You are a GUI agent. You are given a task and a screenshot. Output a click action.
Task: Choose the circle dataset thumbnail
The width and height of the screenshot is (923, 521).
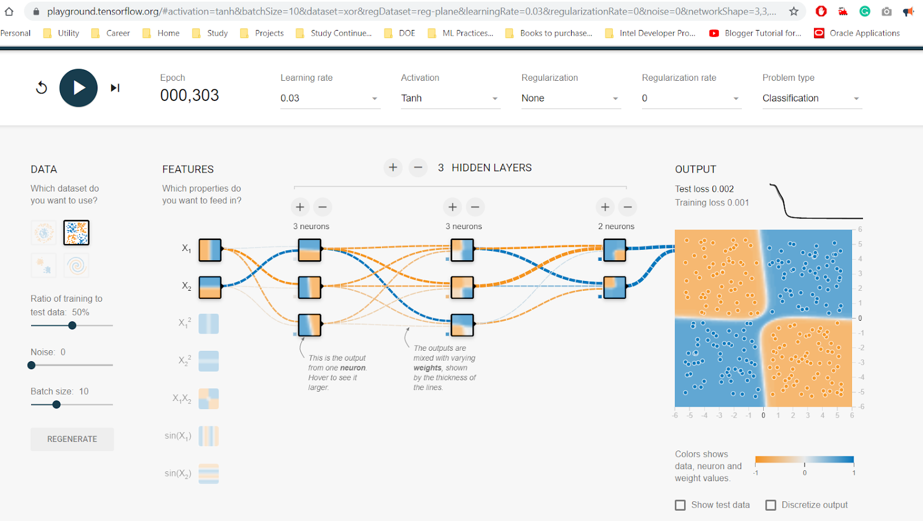(x=43, y=233)
